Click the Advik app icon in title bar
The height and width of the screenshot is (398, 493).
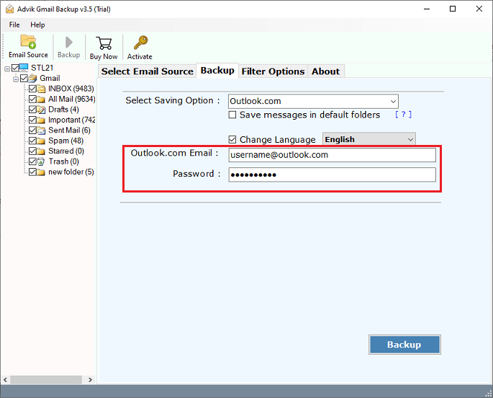(x=10, y=9)
